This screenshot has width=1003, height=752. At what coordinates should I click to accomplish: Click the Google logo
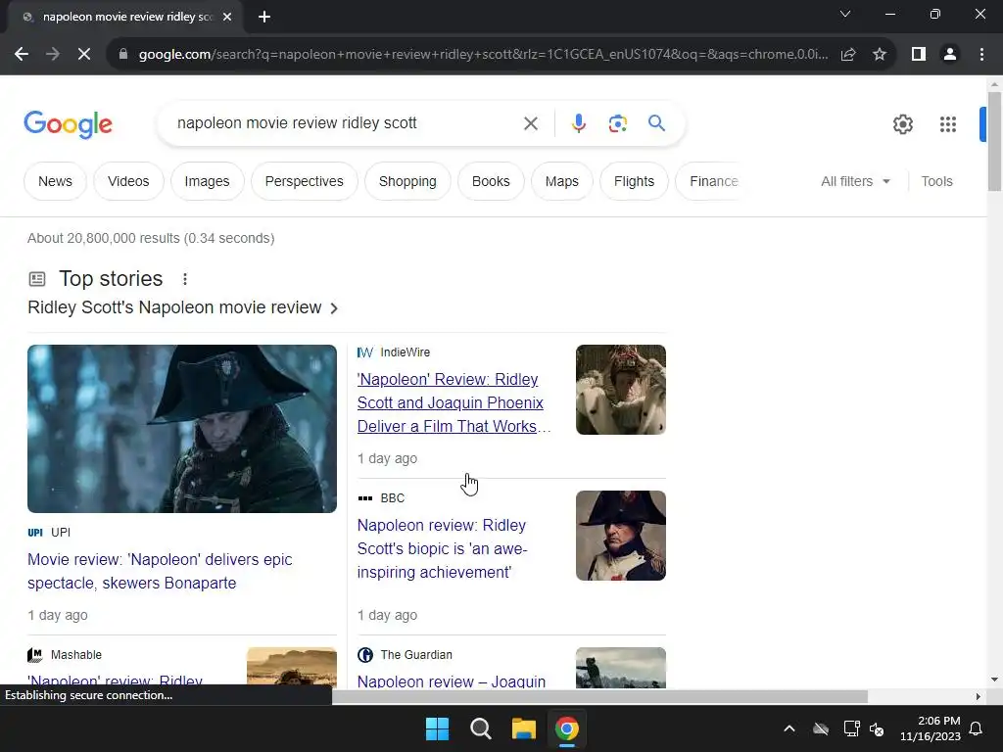(68, 124)
